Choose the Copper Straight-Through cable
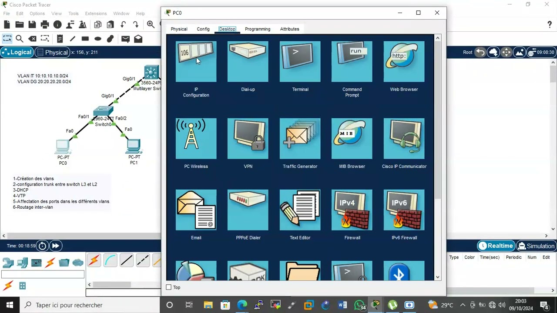 pyautogui.click(x=127, y=260)
